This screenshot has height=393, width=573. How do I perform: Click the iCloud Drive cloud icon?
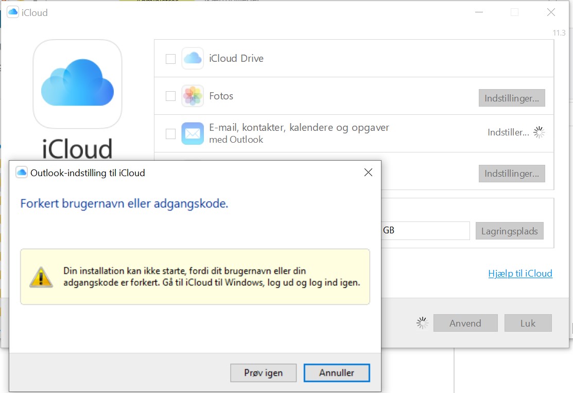coord(193,59)
